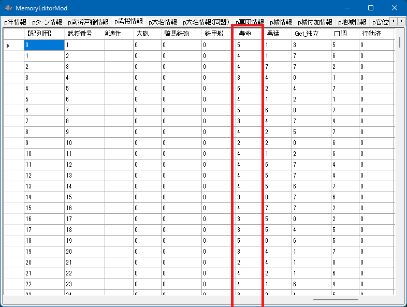Switch to the p年情報 tab
Screen dimensions: 407x307
(15, 22)
